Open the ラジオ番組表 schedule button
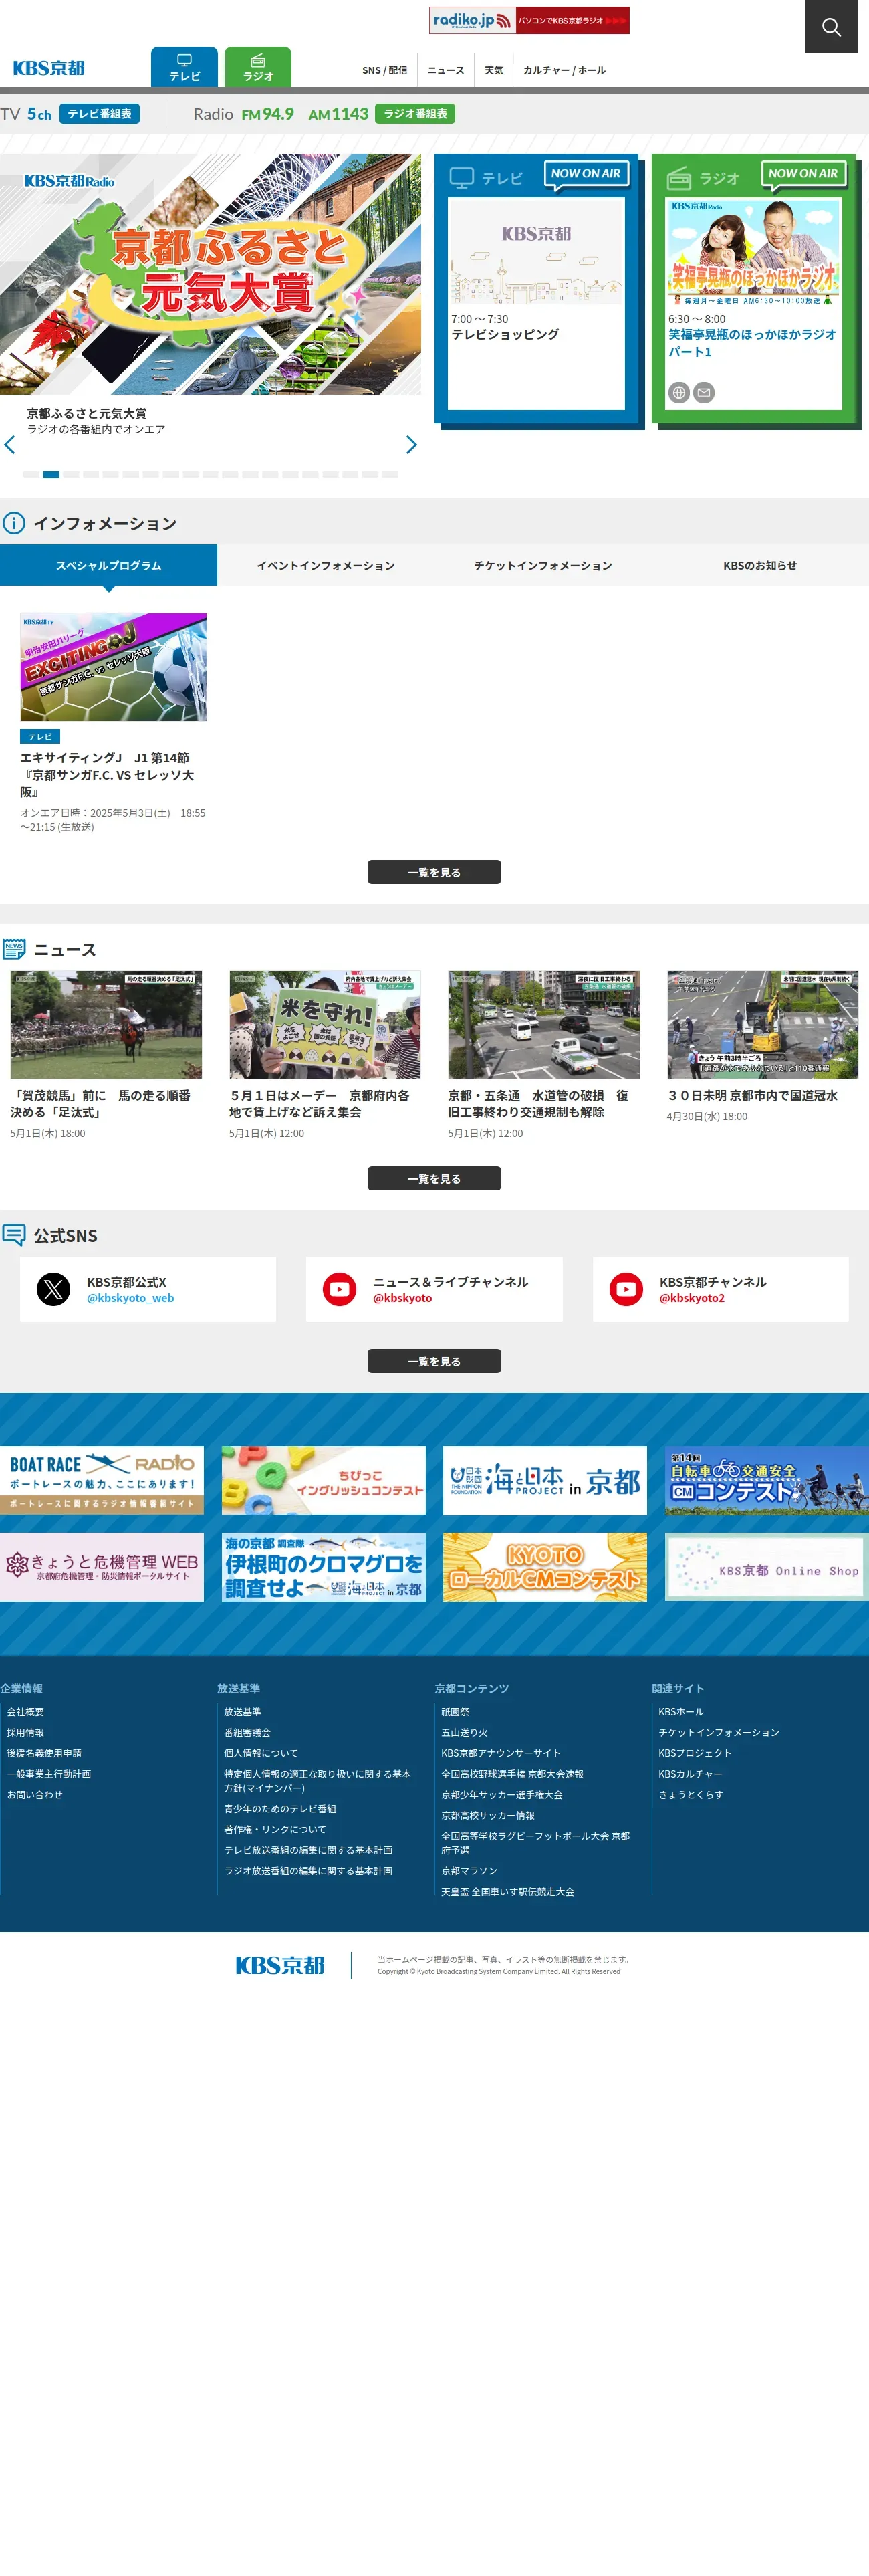 coord(415,114)
